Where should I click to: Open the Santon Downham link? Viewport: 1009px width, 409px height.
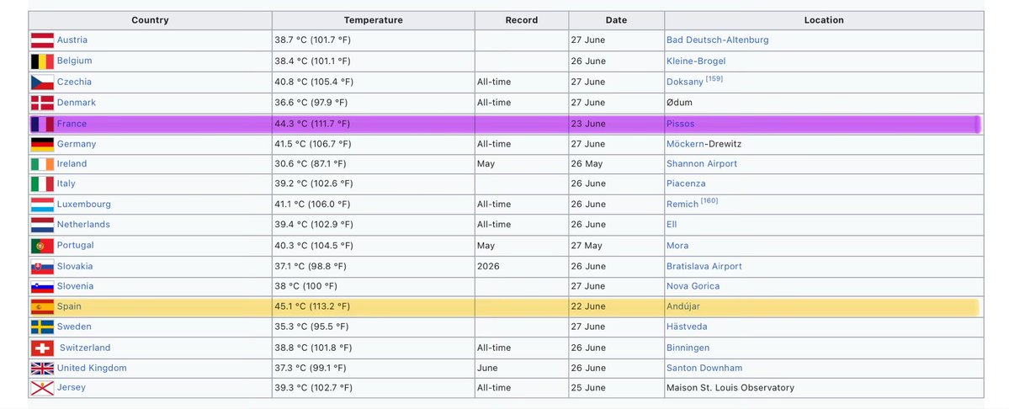[704, 368]
